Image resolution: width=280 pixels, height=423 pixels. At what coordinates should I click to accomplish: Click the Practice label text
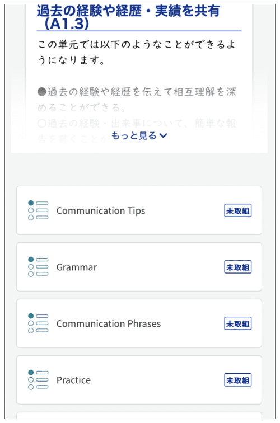click(x=73, y=380)
